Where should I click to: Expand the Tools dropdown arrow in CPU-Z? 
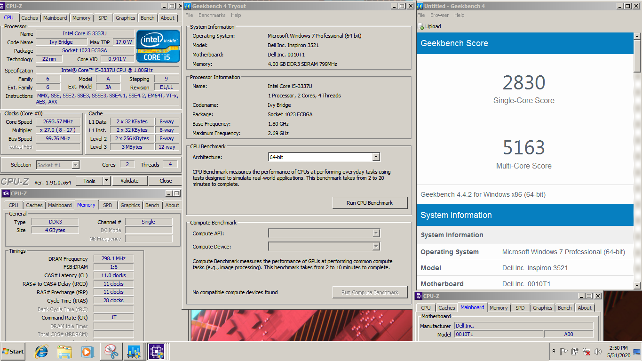[106, 181]
